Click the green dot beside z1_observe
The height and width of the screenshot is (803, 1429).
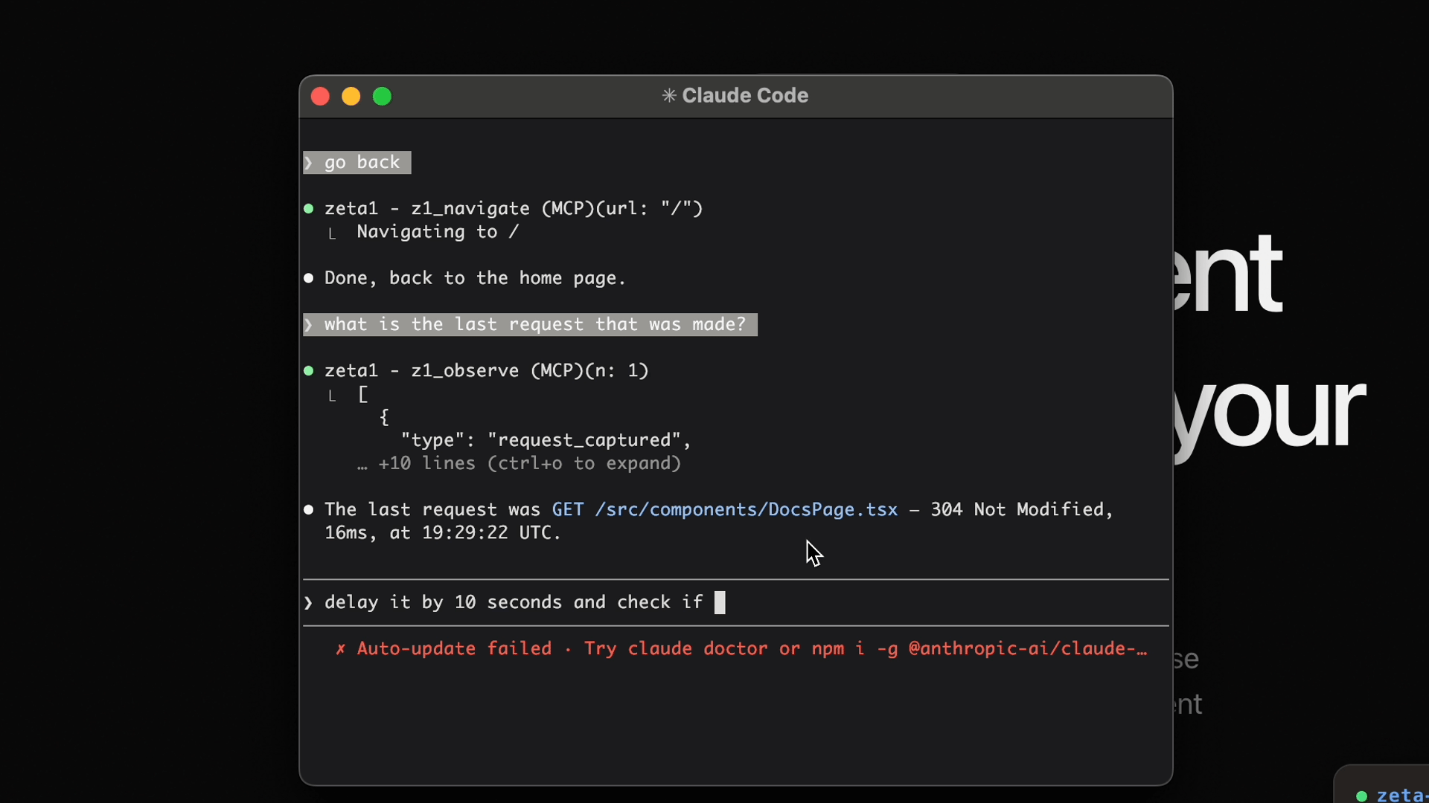(x=309, y=371)
